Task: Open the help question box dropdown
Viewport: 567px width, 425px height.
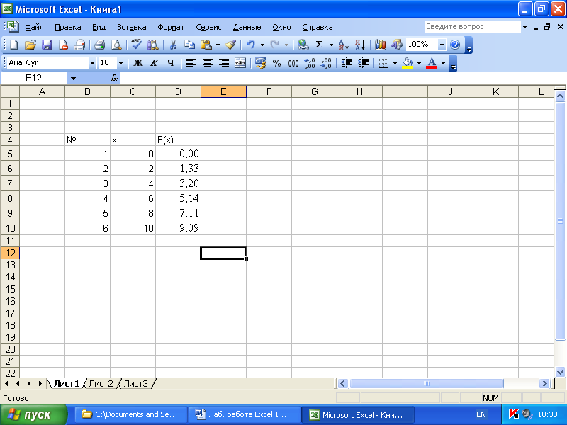Action: coord(524,27)
